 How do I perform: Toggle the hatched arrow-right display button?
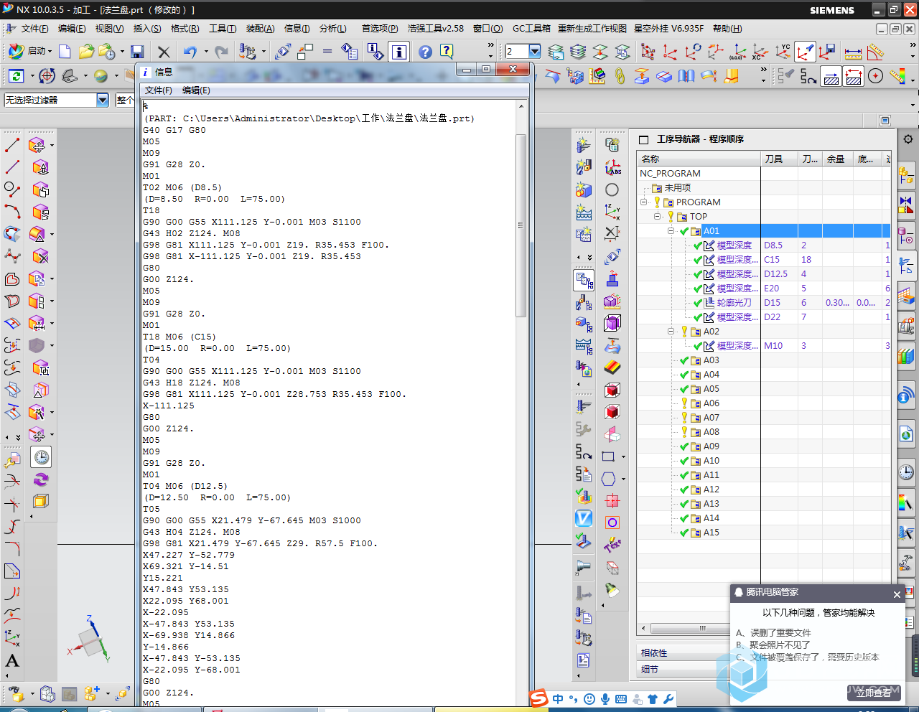tap(831, 76)
